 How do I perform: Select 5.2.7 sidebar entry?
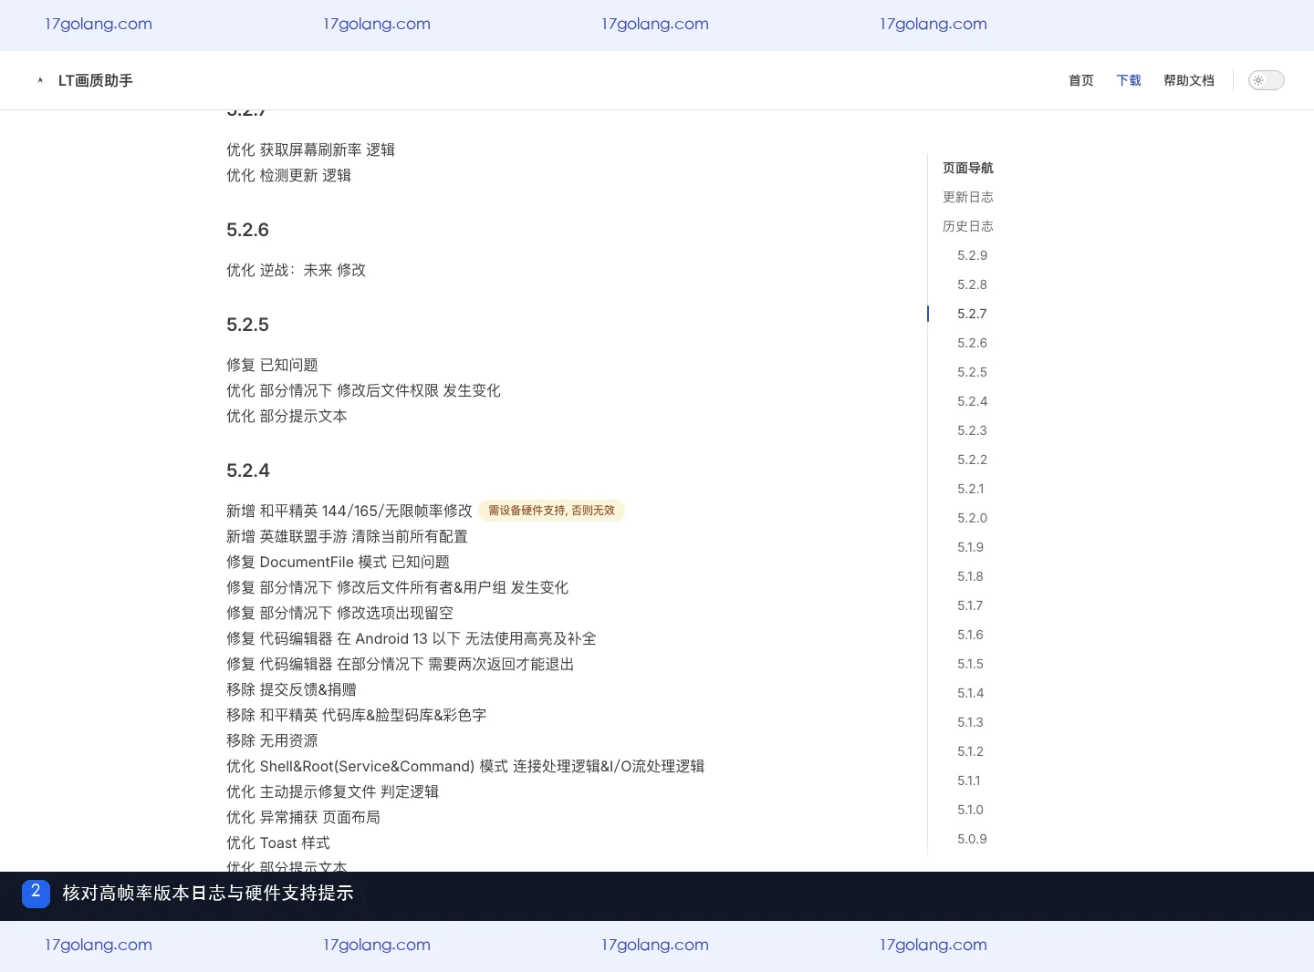[972, 314]
